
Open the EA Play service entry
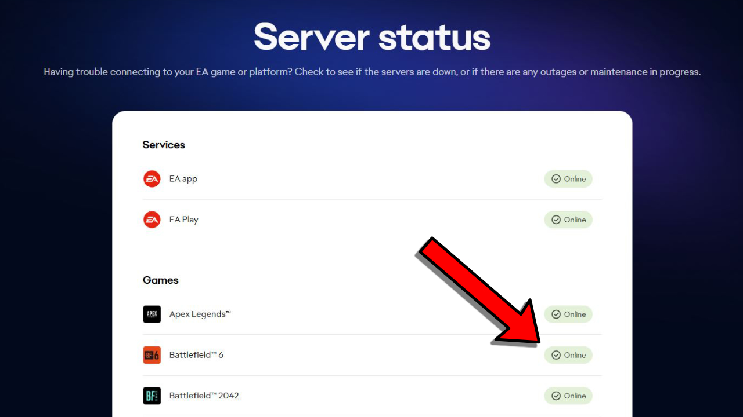(x=184, y=220)
